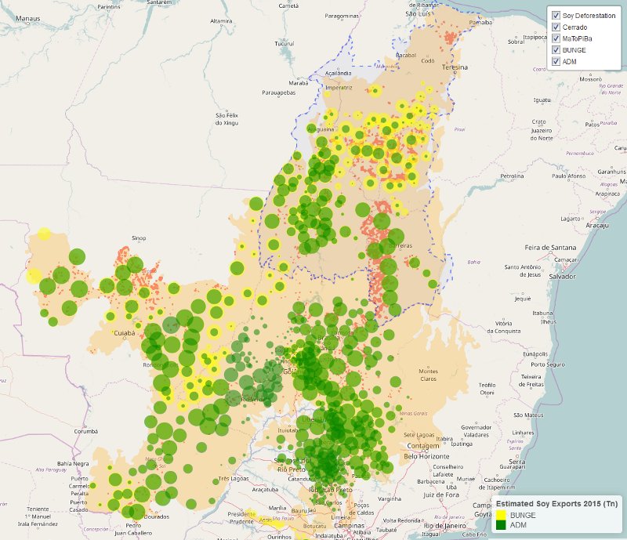Click the ADM legend label
Screen dimensions: 627x540
point(518,525)
